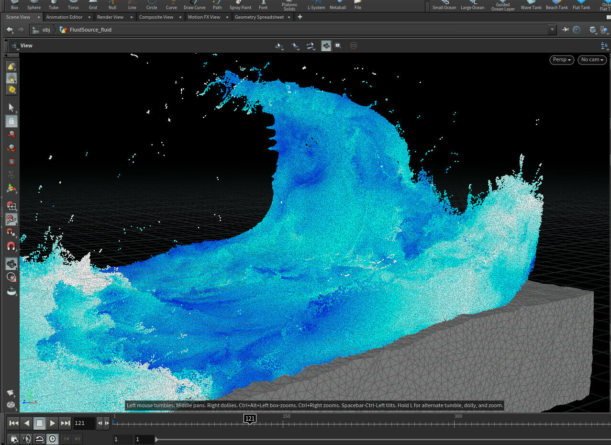Toggle audio playback speaker button
The image size is (611, 445).
coord(27,439)
